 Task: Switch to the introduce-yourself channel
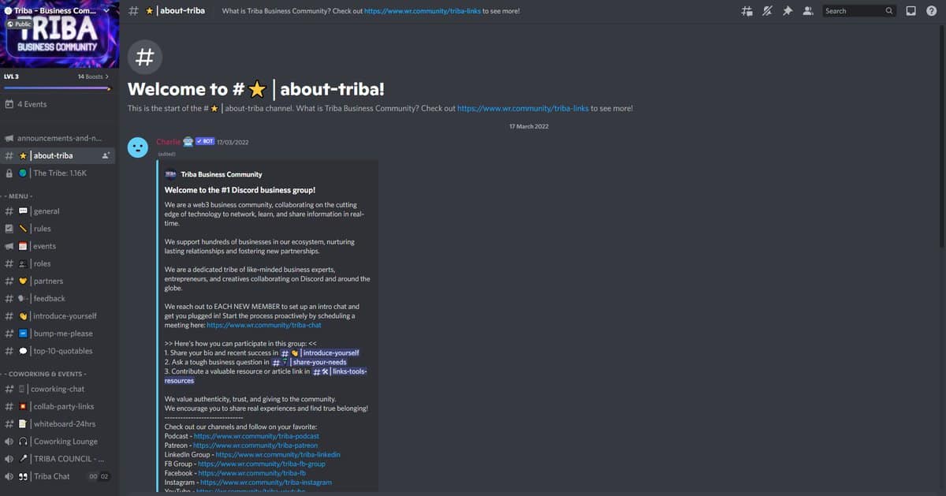coord(65,316)
